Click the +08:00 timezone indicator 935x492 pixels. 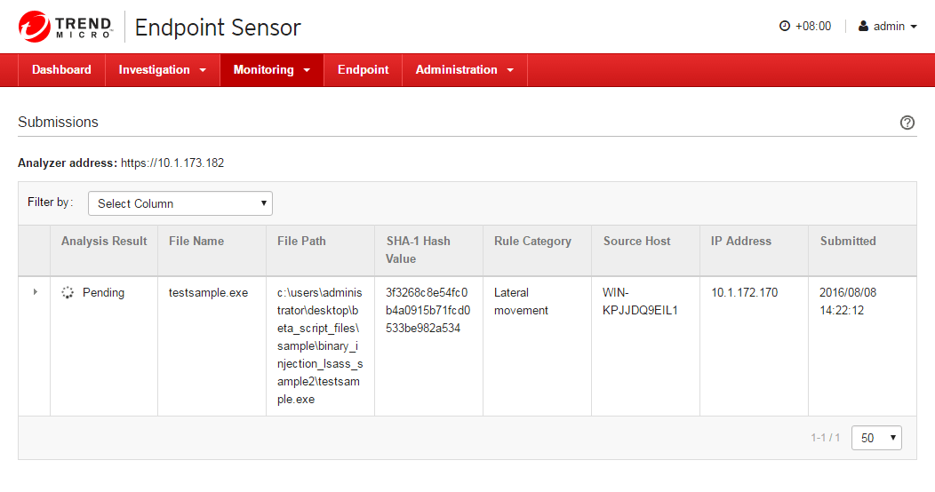[812, 27]
